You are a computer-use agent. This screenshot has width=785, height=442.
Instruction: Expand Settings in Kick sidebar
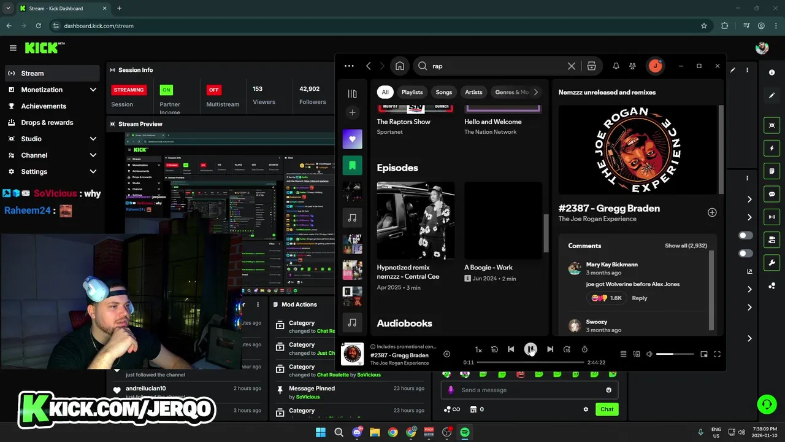click(52, 172)
